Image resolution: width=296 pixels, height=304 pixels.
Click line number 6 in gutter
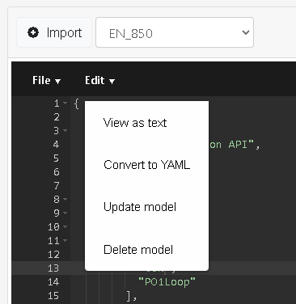(x=57, y=172)
